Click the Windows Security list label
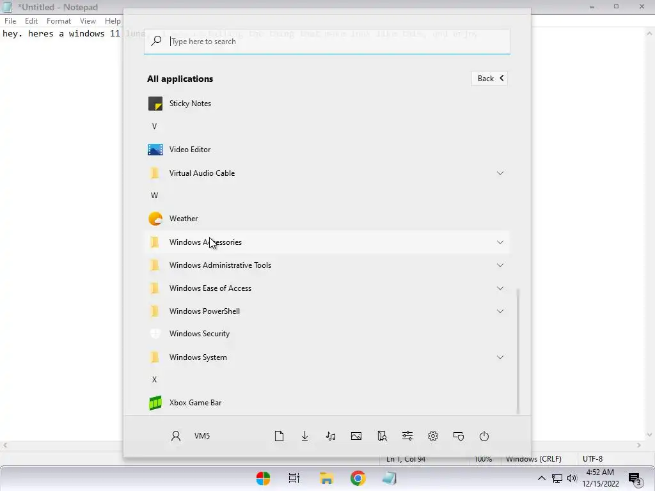 (200, 334)
